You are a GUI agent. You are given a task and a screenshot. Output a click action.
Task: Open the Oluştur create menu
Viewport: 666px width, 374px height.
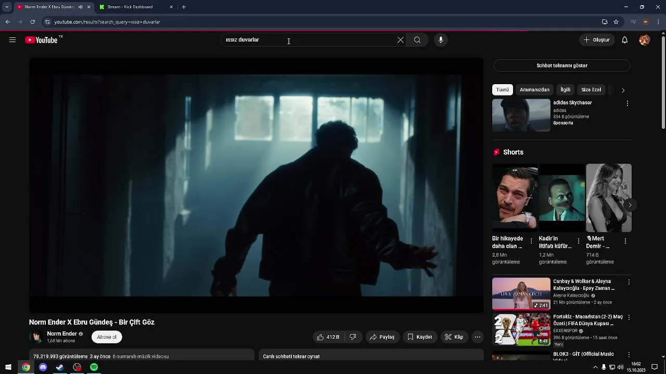[x=596, y=40]
